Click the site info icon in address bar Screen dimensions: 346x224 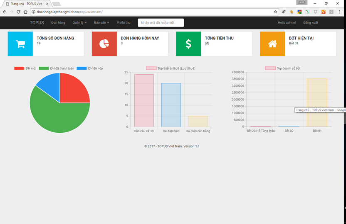coord(33,12)
